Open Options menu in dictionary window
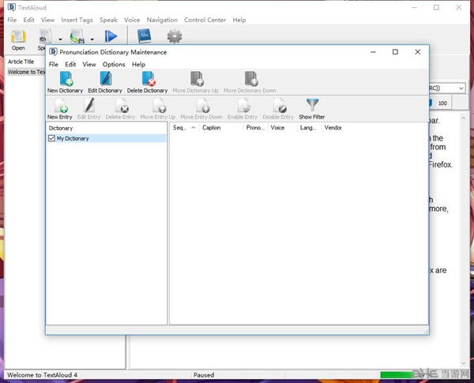This screenshot has width=474, height=383. tap(114, 65)
